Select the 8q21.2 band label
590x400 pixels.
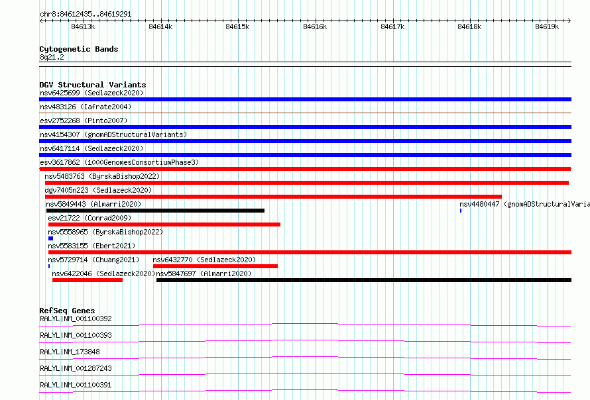(x=52, y=57)
